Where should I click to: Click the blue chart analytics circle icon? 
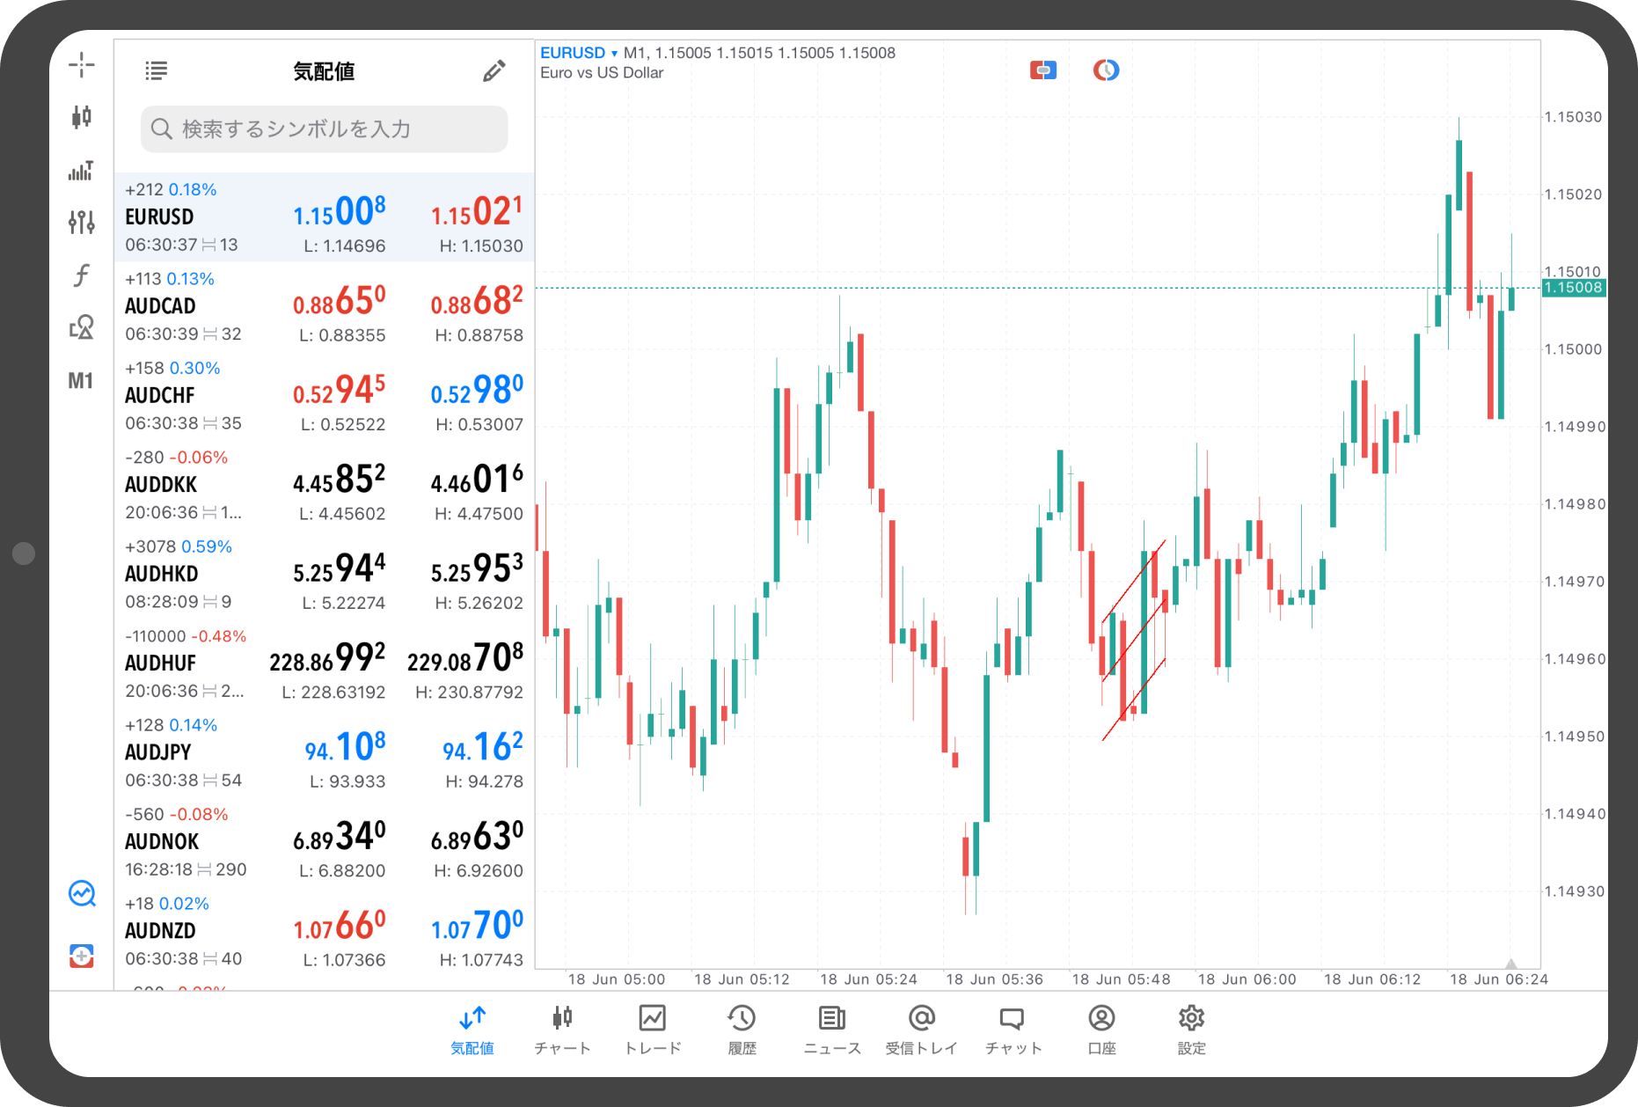click(x=82, y=893)
